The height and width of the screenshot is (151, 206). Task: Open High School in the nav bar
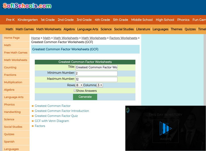(x=165, y=20)
